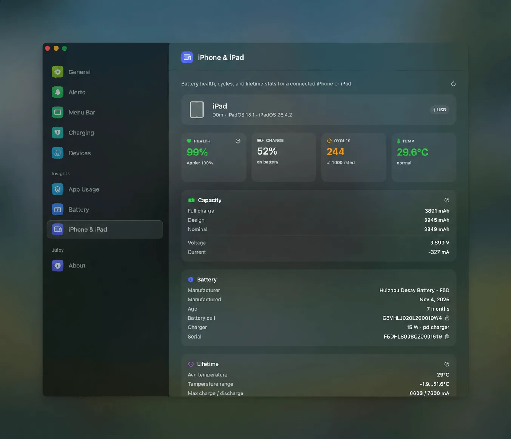The image size is (511, 439).
Task: Click the 'of 1000 rated' label
Action: tap(341, 163)
